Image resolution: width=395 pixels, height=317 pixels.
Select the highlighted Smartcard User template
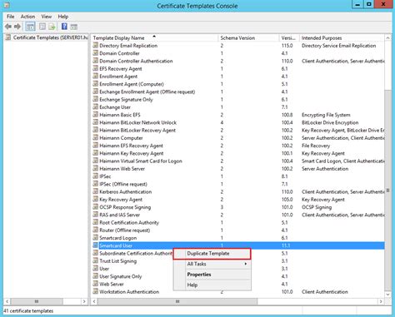(x=238, y=245)
